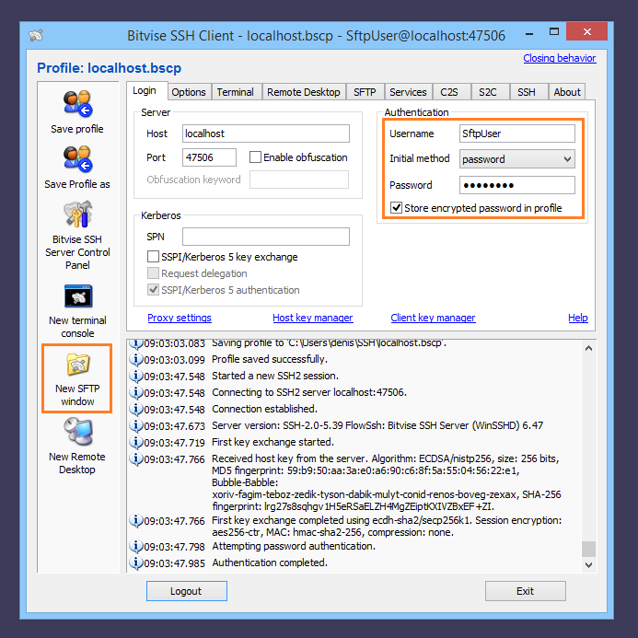Click info icon beside 'Received host key' entry
Screen dimensions: 638x638
point(136,459)
